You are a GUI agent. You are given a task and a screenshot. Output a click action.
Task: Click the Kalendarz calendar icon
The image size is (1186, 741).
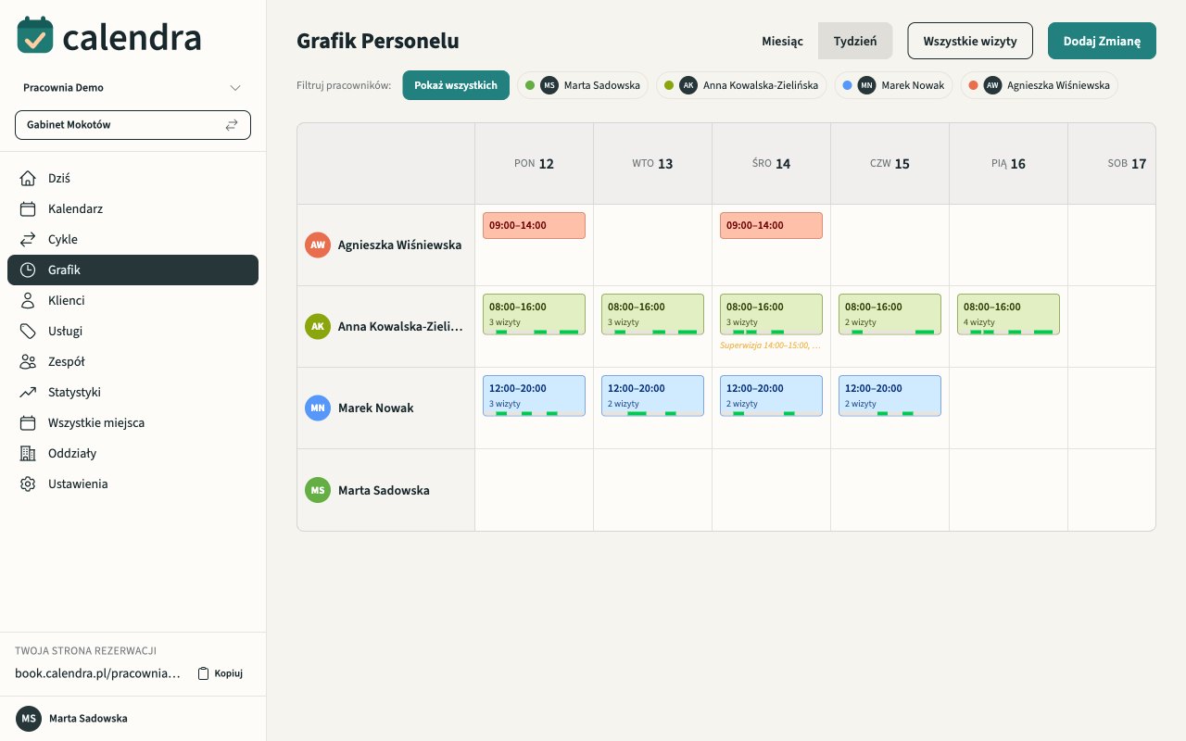(x=28, y=208)
